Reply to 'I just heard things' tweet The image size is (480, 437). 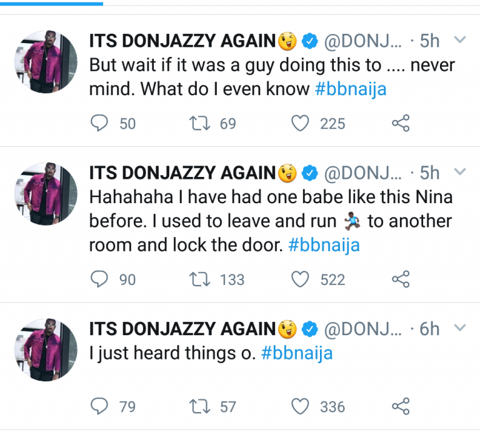click(x=100, y=407)
